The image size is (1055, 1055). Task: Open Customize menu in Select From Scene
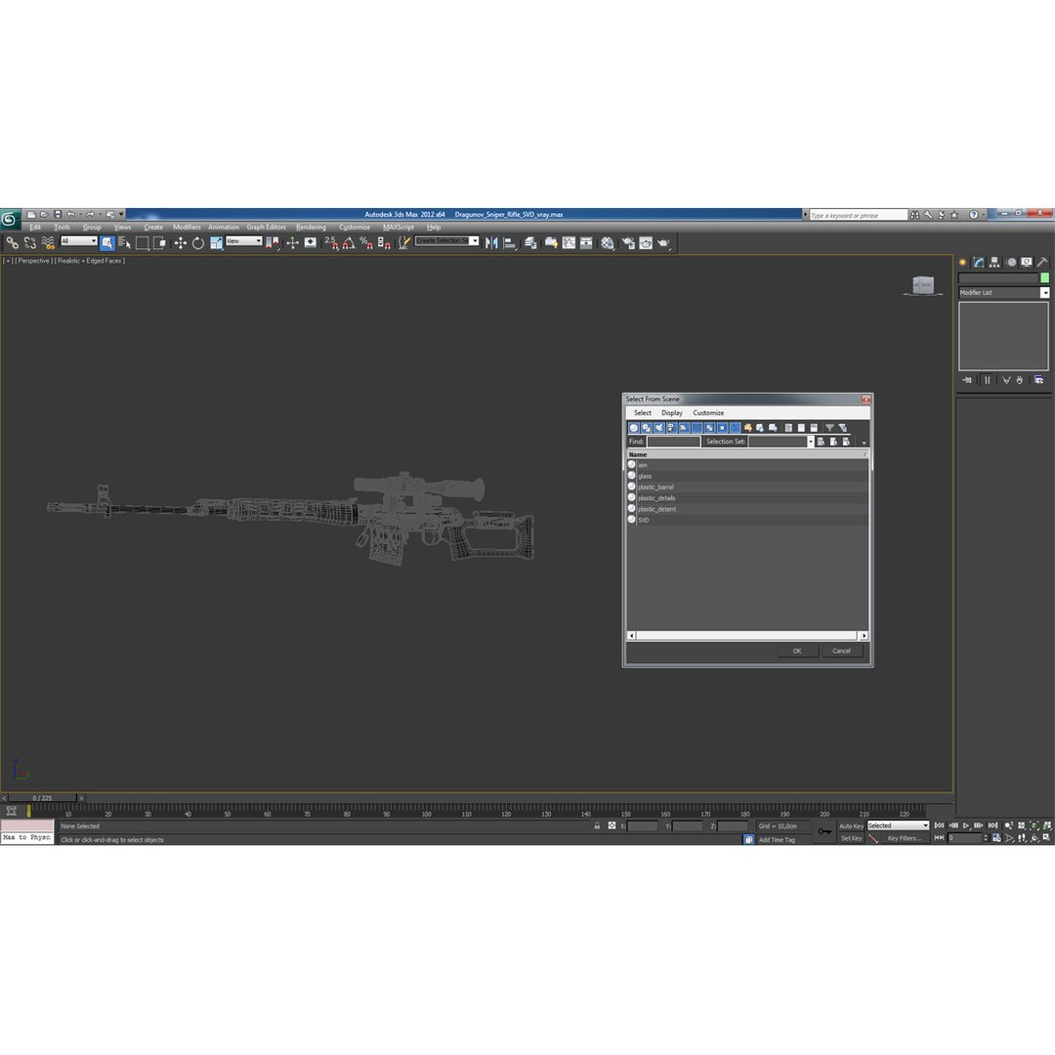708,413
